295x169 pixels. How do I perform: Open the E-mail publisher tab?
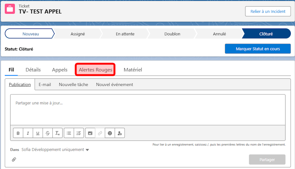tap(45, 84)
